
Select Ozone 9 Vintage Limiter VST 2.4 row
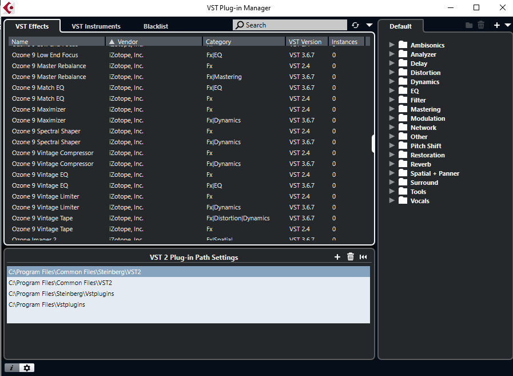189,196
